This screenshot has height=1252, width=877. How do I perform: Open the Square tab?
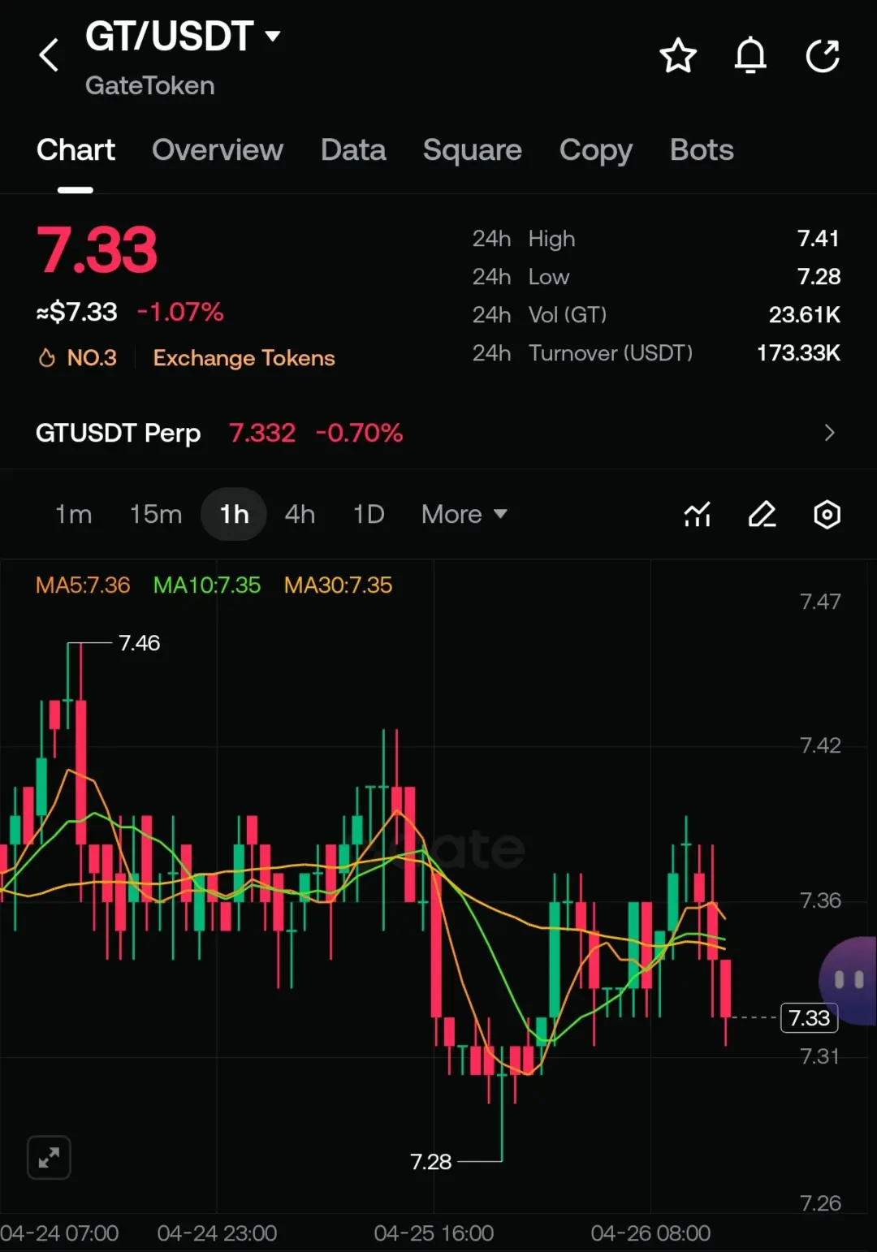[x=473, y=150]
